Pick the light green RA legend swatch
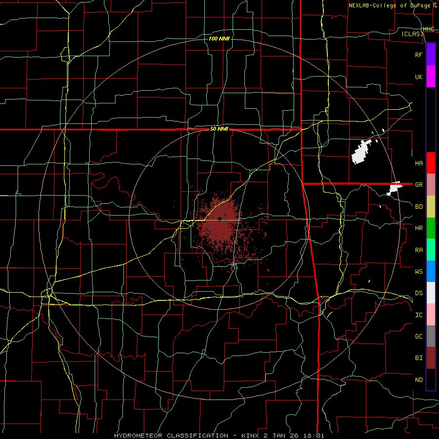439x439 pixels. click(x=431, y=250)
